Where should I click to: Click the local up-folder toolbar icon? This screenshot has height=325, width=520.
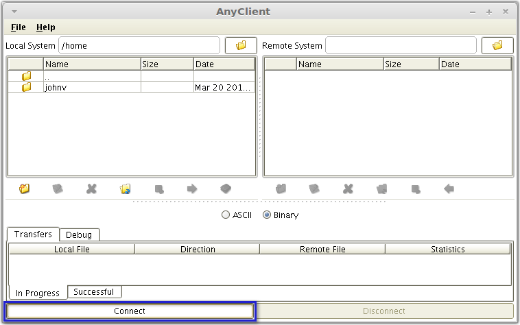click(25, 189)
